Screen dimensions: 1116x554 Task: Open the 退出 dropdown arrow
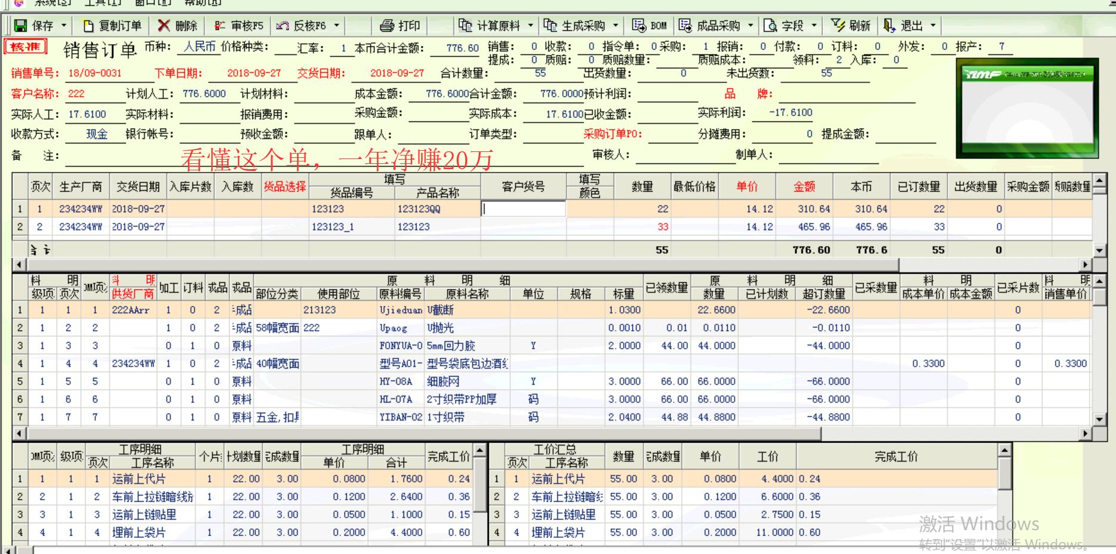tap(933, 26)
